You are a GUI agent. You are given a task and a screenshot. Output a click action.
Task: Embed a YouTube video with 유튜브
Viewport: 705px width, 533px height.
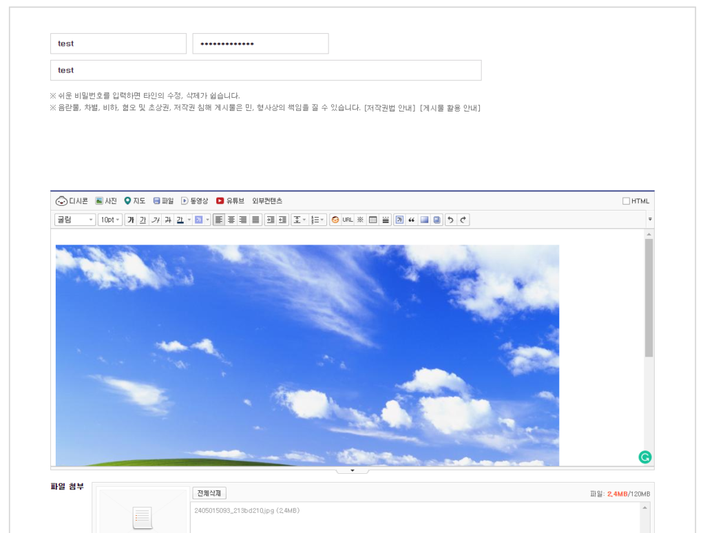pos(230,201)
